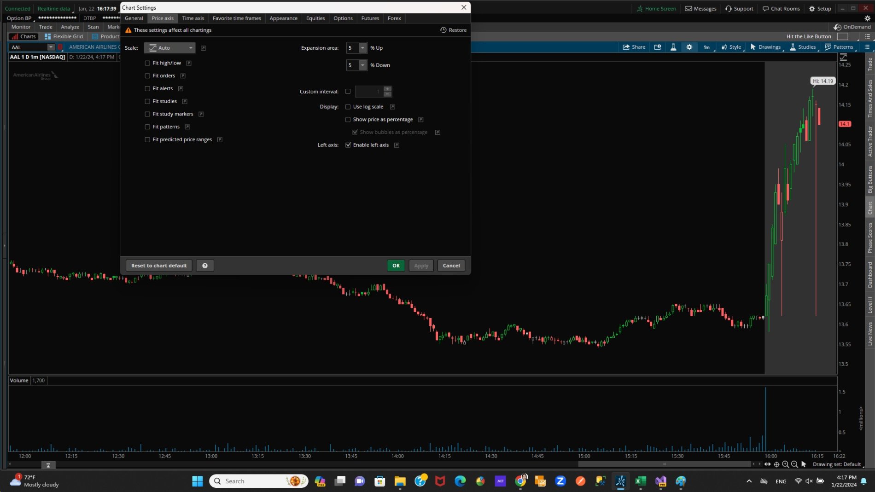Click the Share chart icon
875x492 pixels.
click(x=634, y=47)
